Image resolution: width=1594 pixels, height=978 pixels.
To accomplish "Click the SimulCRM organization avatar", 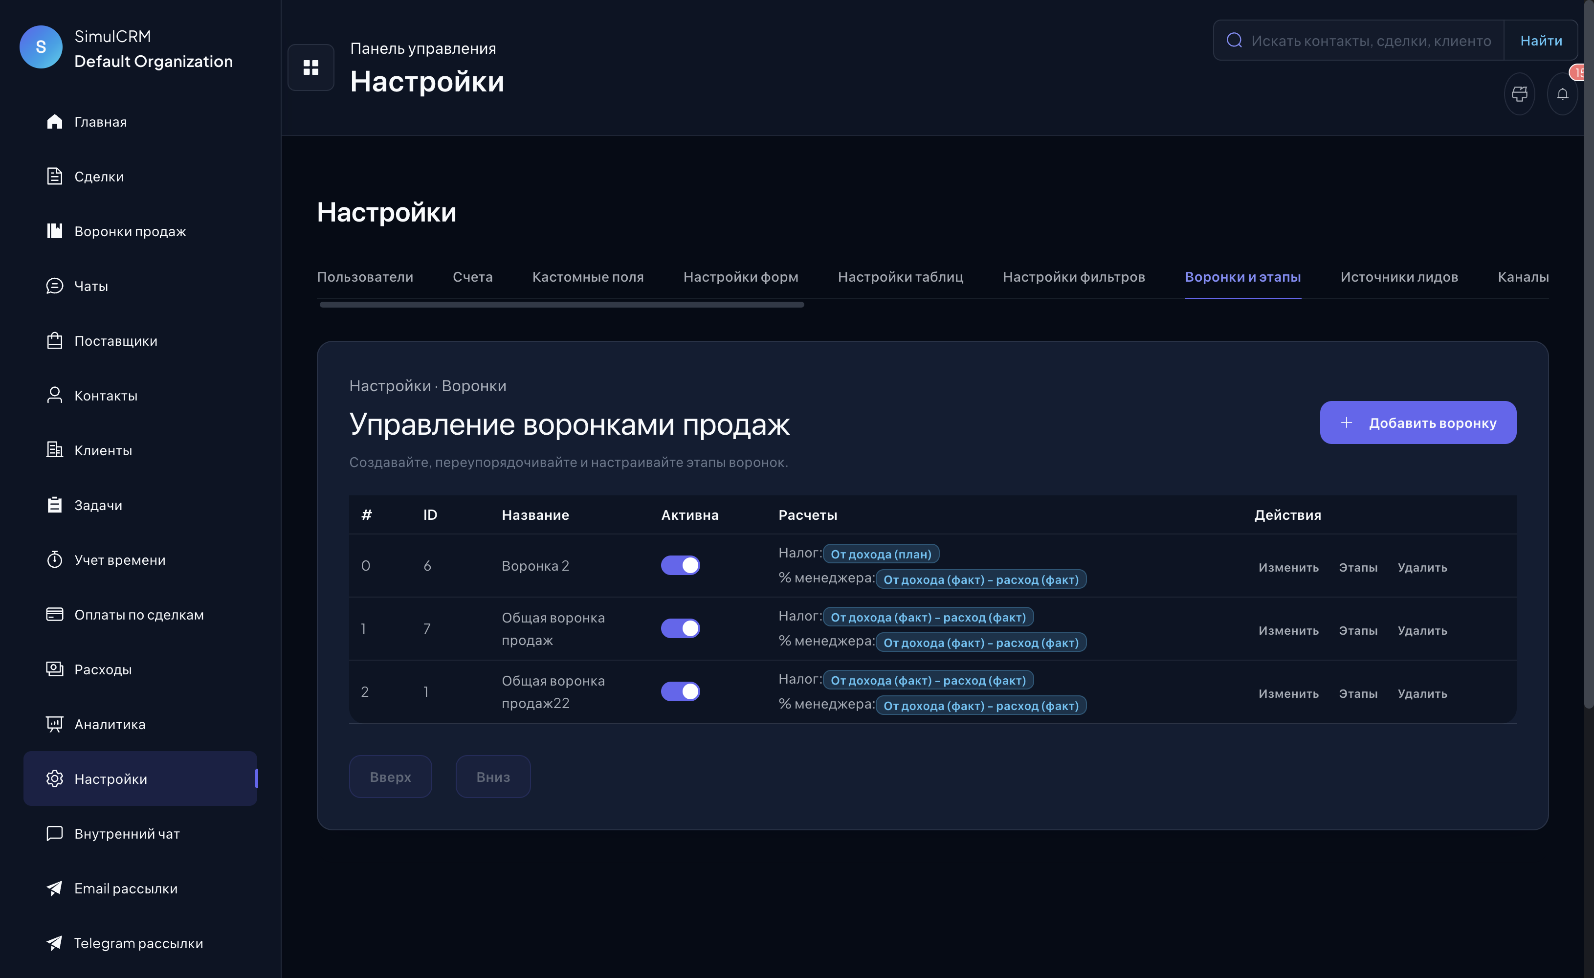I will (x=41, y=46).
